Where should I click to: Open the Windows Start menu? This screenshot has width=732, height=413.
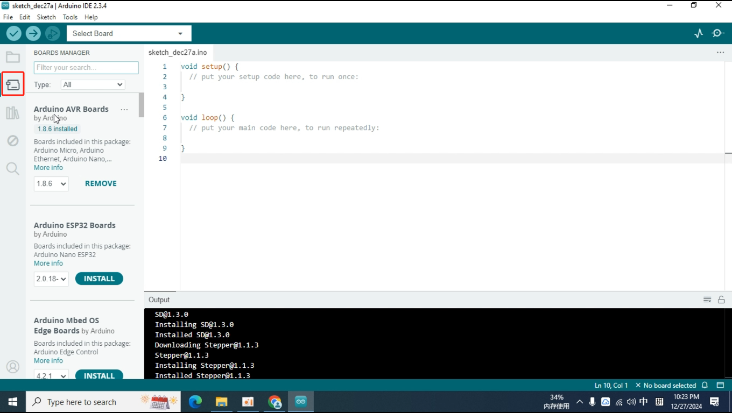point(13,402)
